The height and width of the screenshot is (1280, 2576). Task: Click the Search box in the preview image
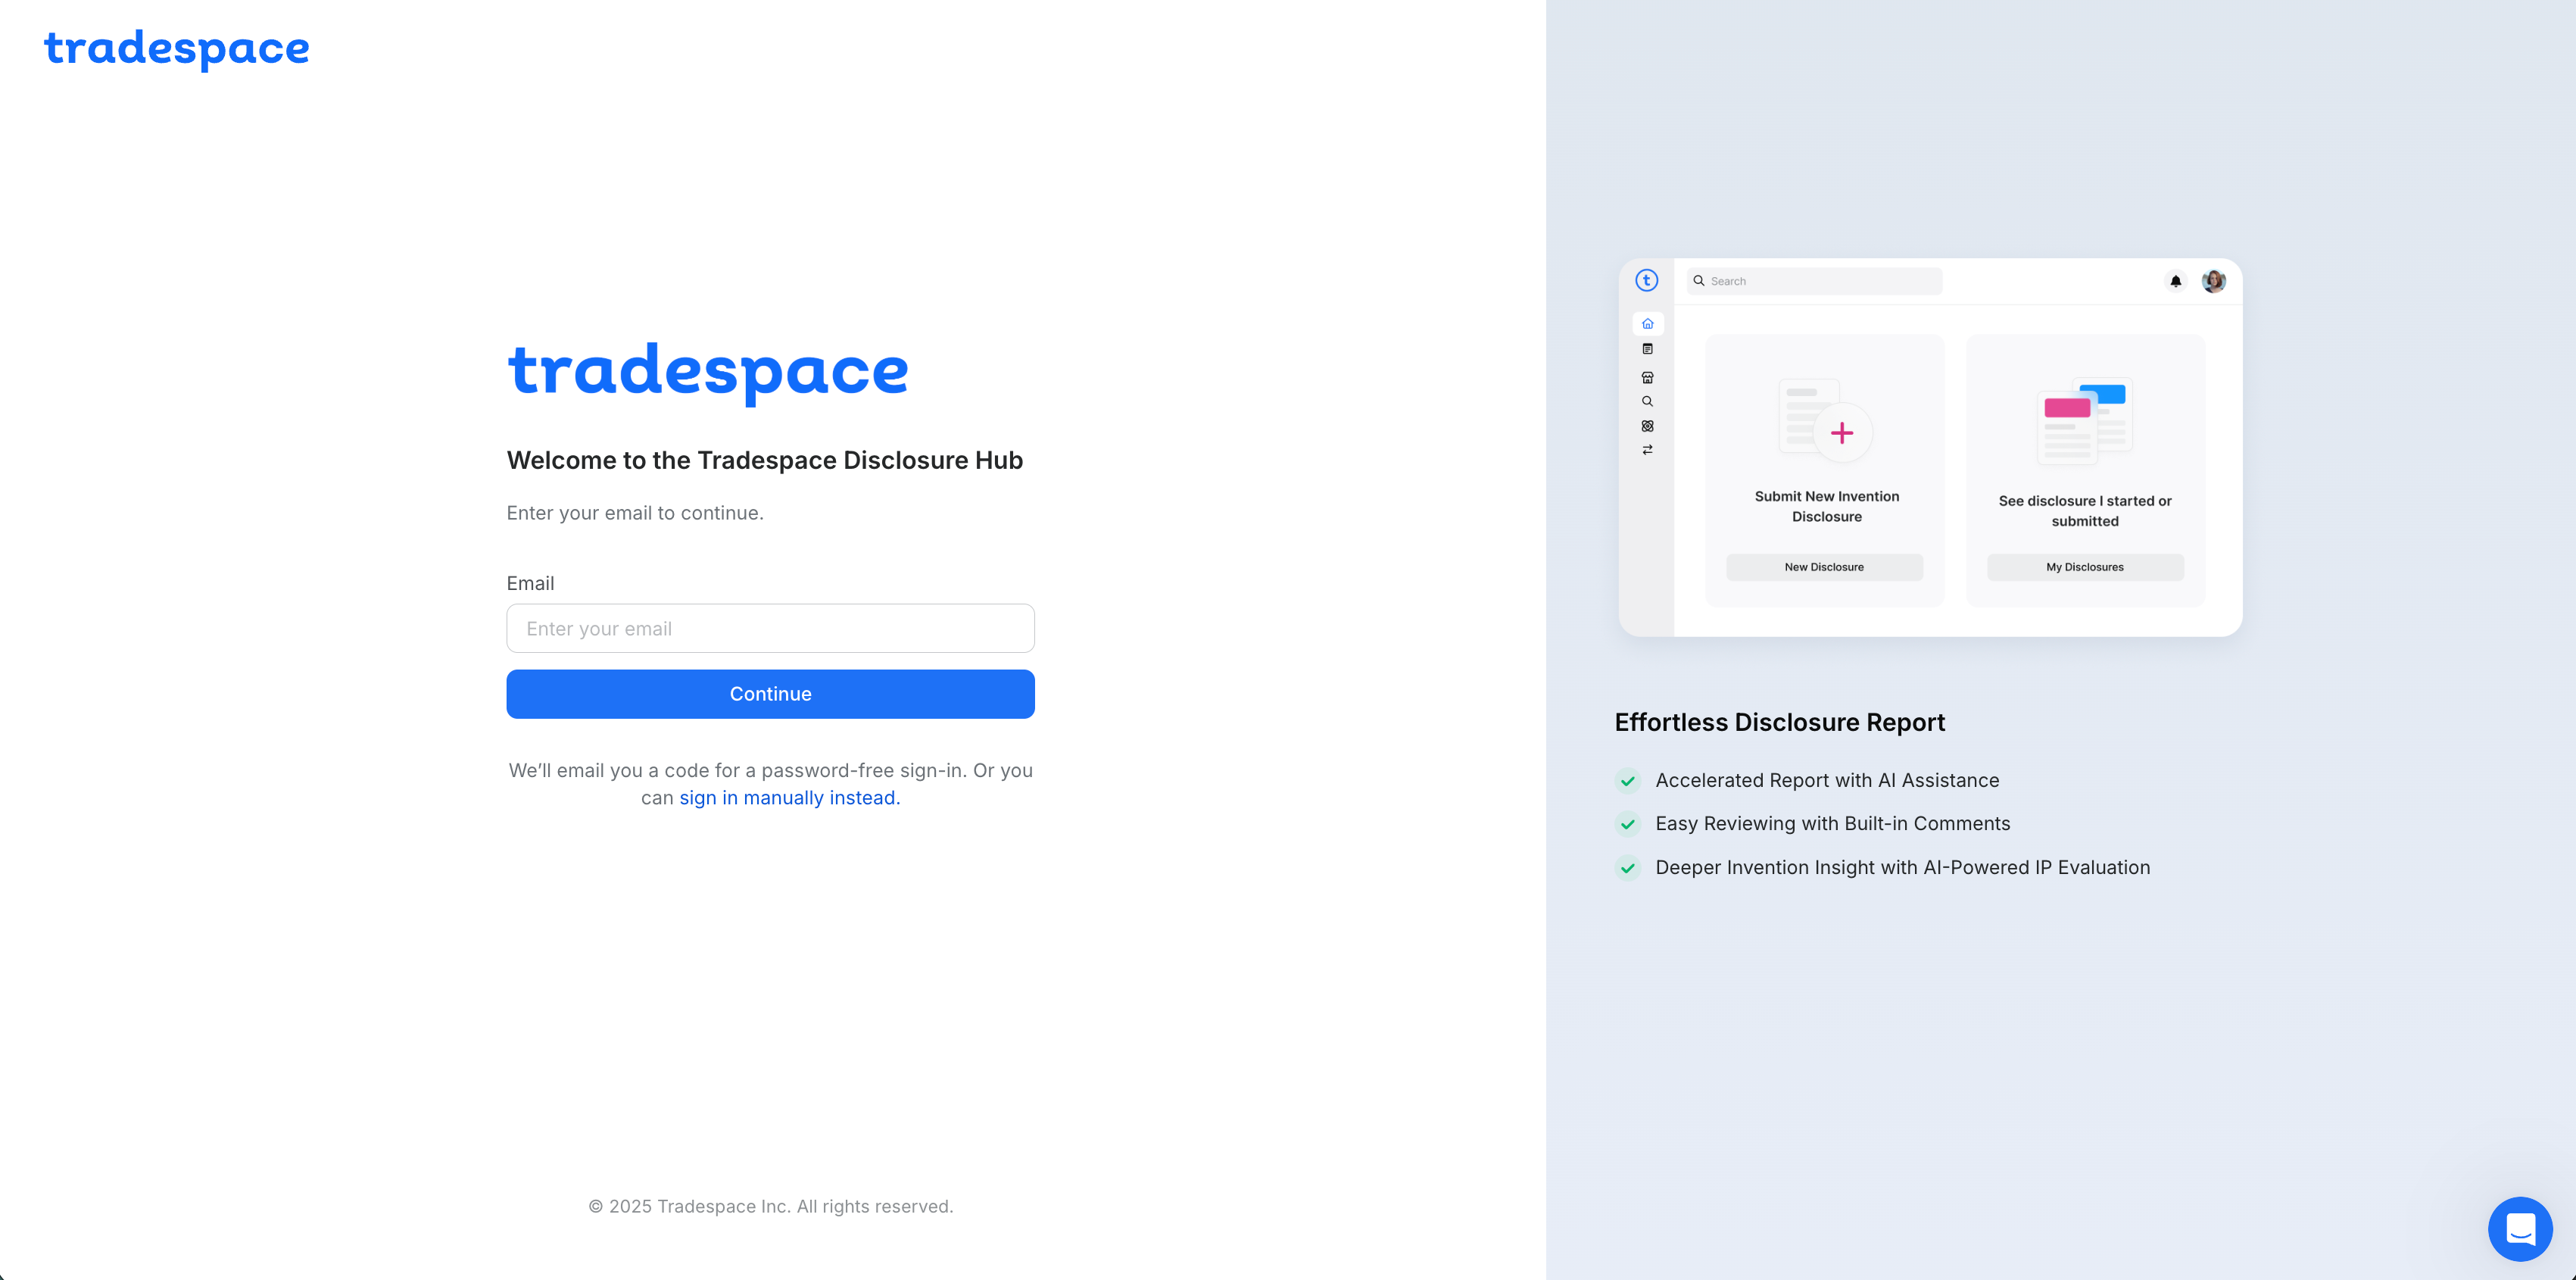pyautogui.click(x=1814, y=281)
